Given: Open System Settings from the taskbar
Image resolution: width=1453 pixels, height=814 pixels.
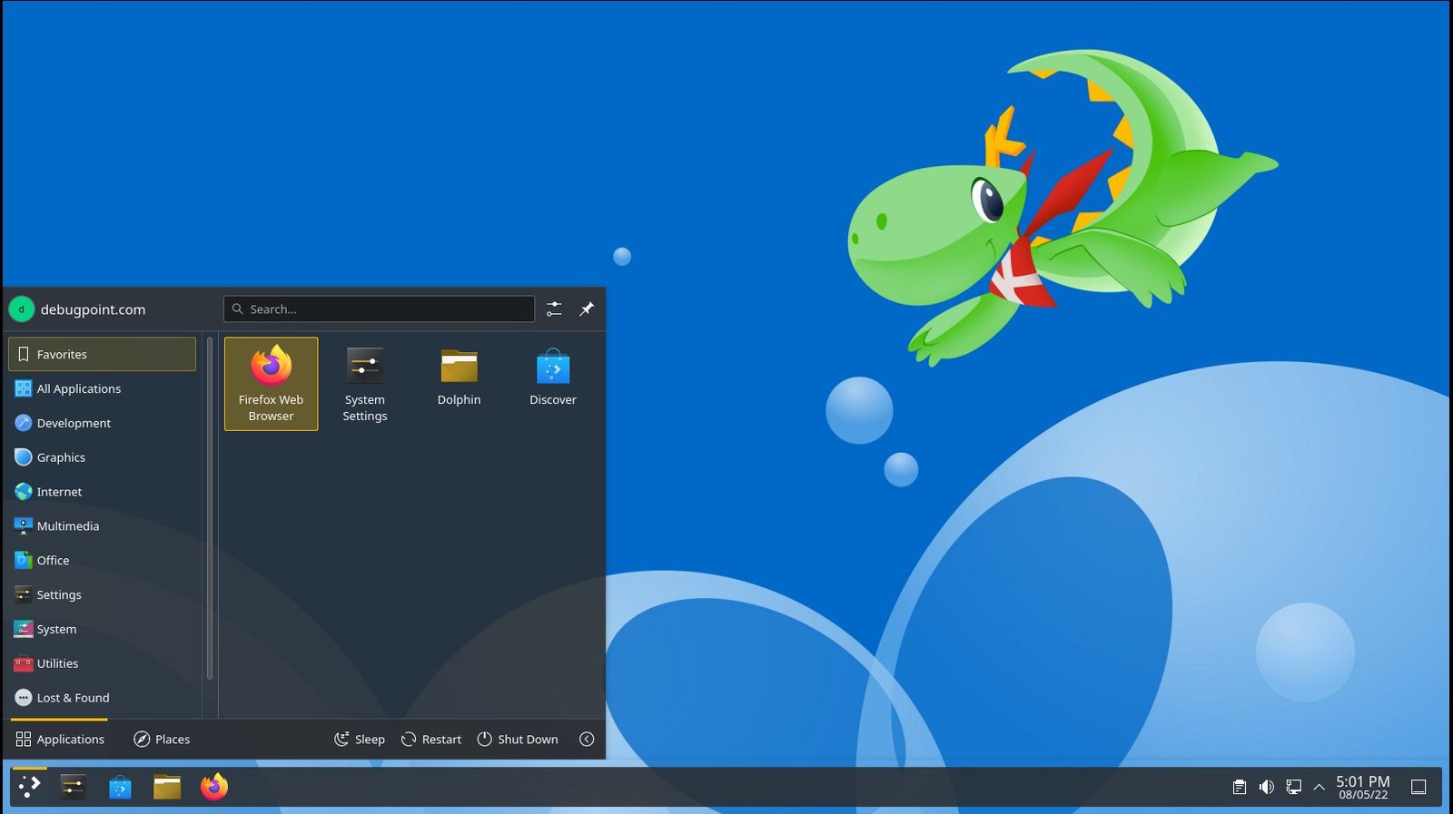Looking at the screenshot, I should click(x=73, y=787).
